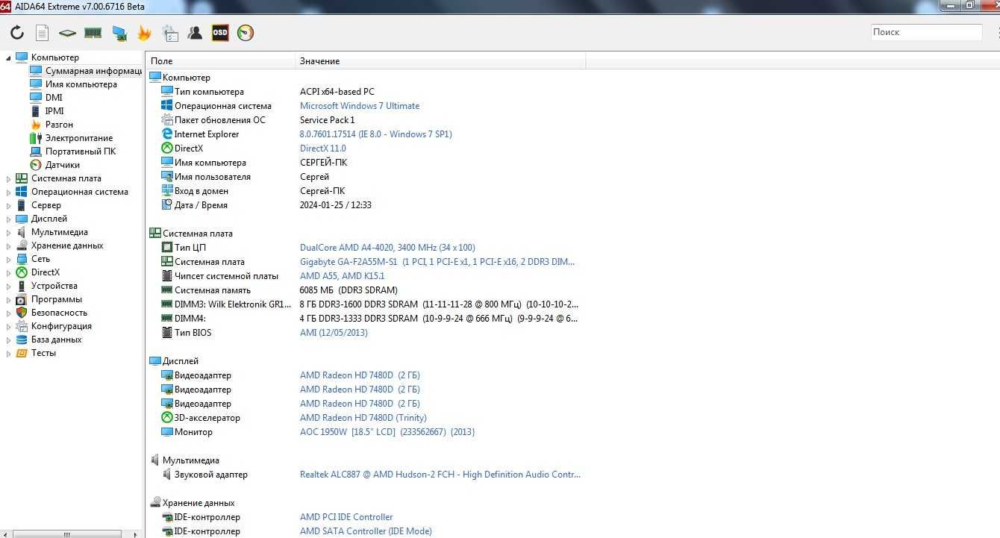
Task: Expand the Устройства node arrow
Action: click(9, 287)
